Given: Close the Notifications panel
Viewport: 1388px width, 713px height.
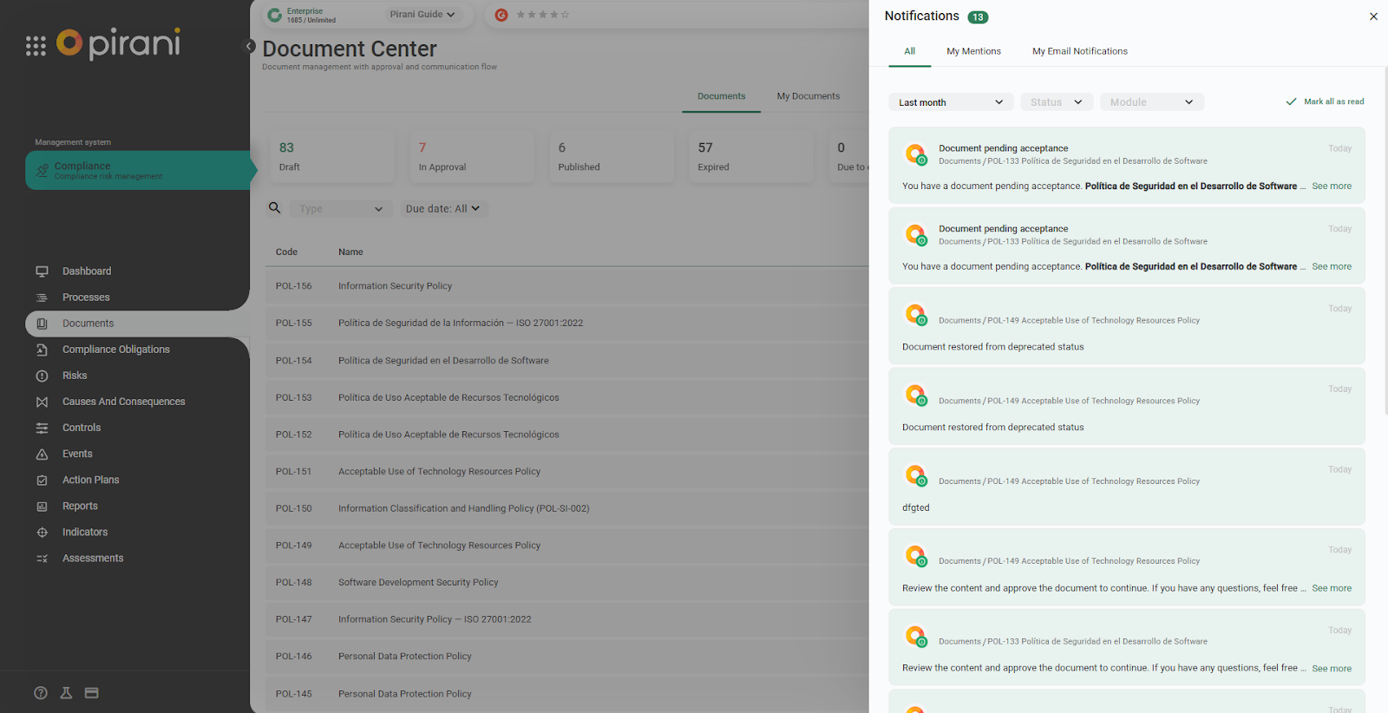Looking at the screenshot, I should (1373, 16).
